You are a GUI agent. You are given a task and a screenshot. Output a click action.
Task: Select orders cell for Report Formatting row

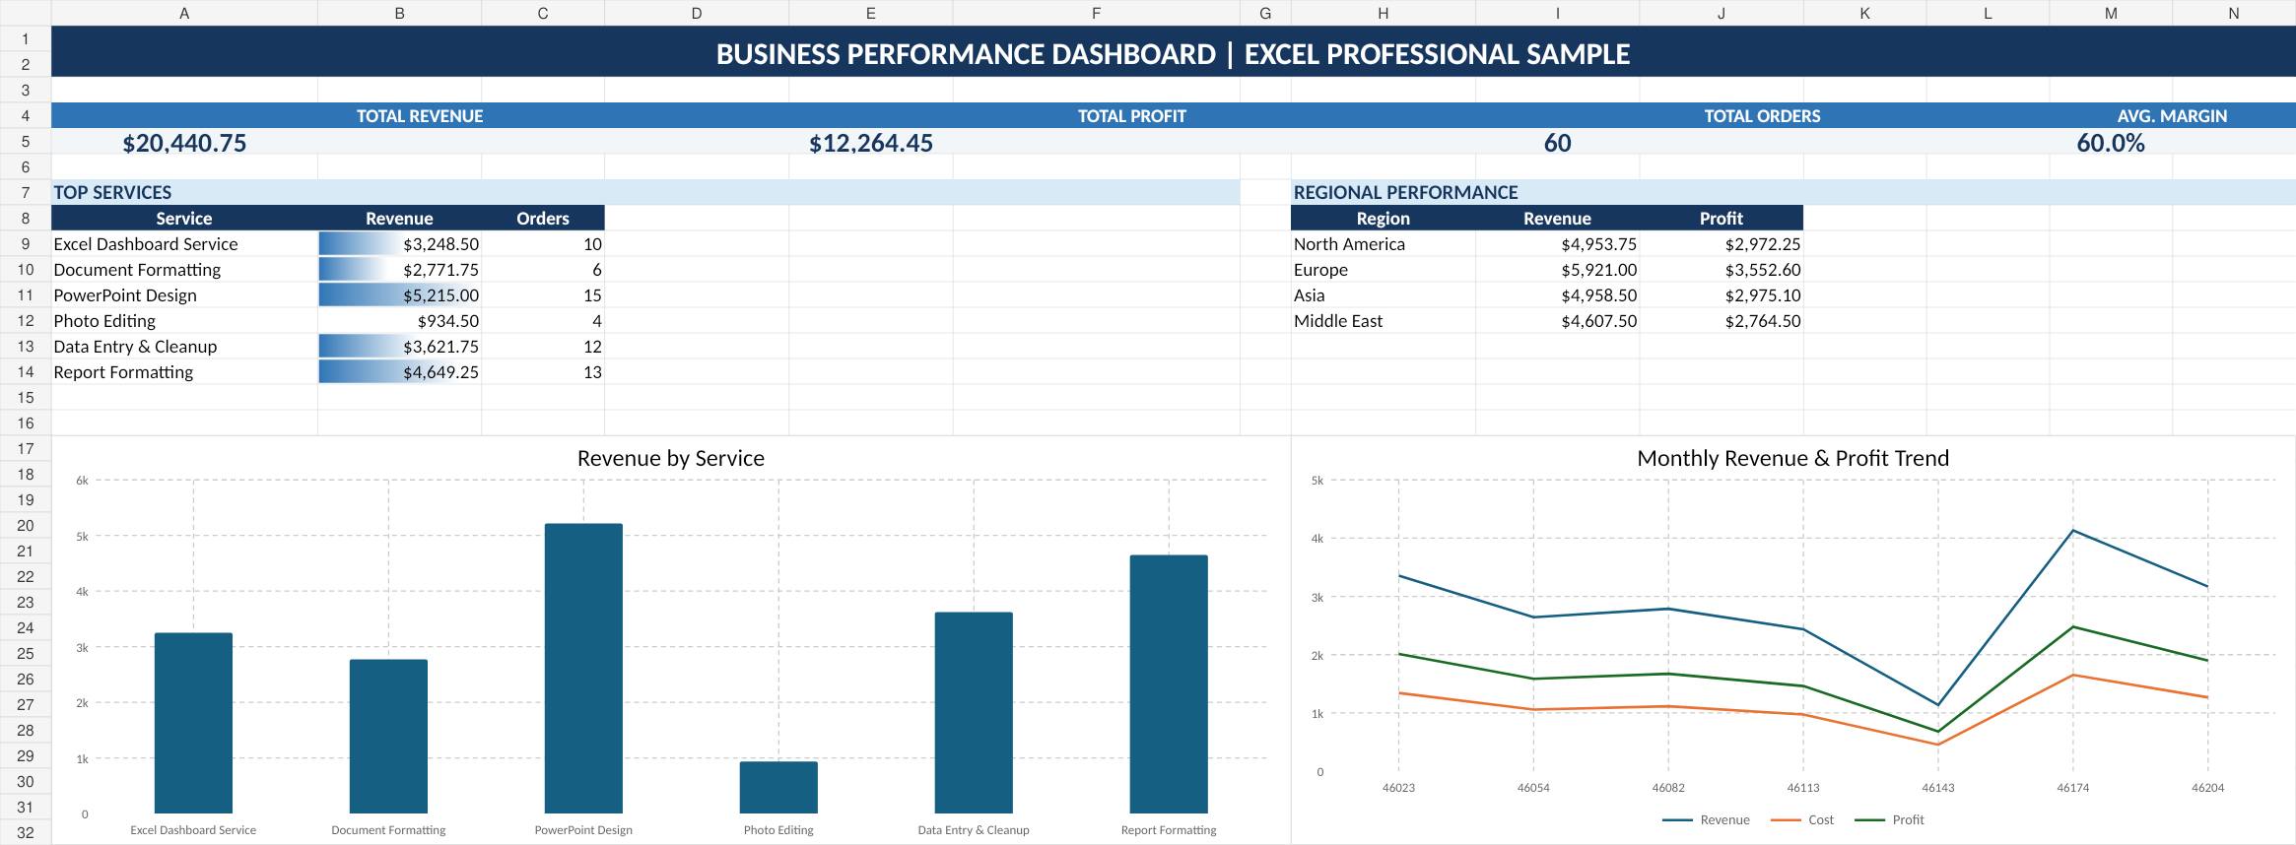coord(543,372)
